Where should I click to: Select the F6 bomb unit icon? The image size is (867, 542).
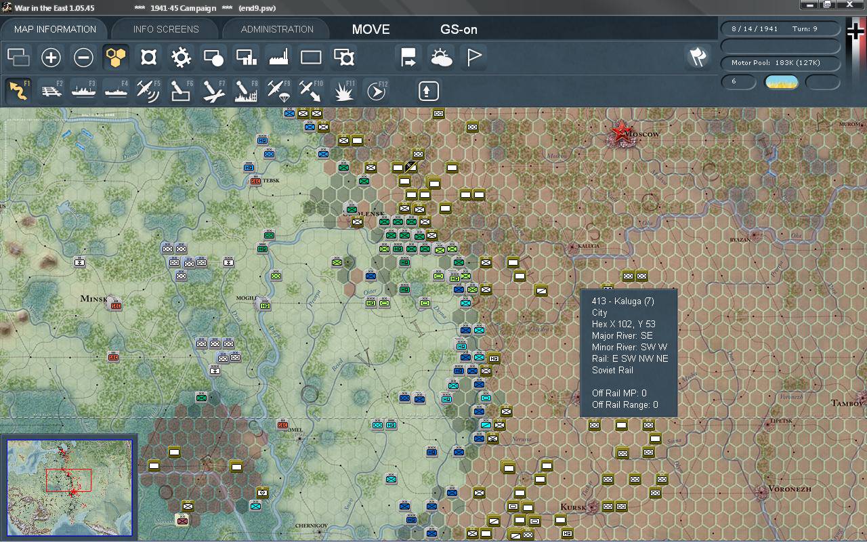coord(181,91)
